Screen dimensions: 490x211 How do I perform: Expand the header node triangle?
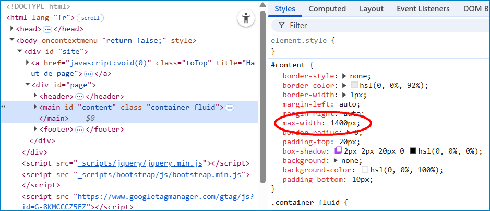(35, 96)
